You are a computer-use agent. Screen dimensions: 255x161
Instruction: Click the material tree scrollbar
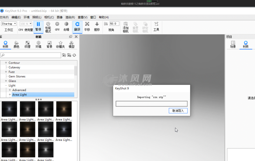tap(76, 71)
